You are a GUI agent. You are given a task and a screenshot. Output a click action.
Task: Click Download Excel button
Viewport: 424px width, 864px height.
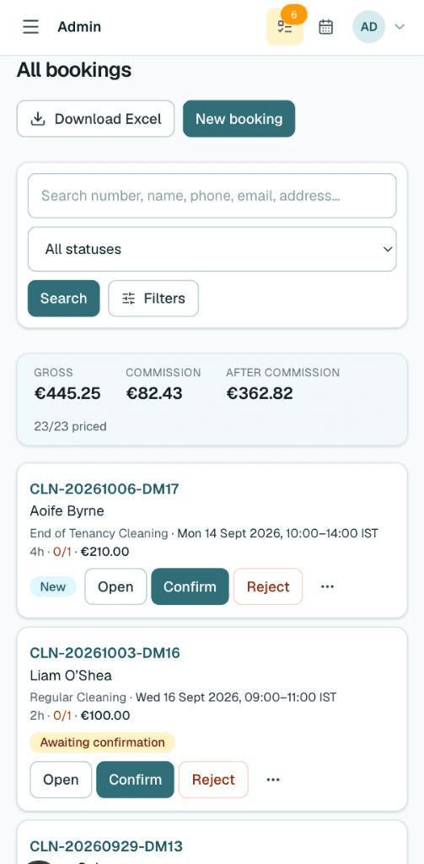(x=95, y=118)
